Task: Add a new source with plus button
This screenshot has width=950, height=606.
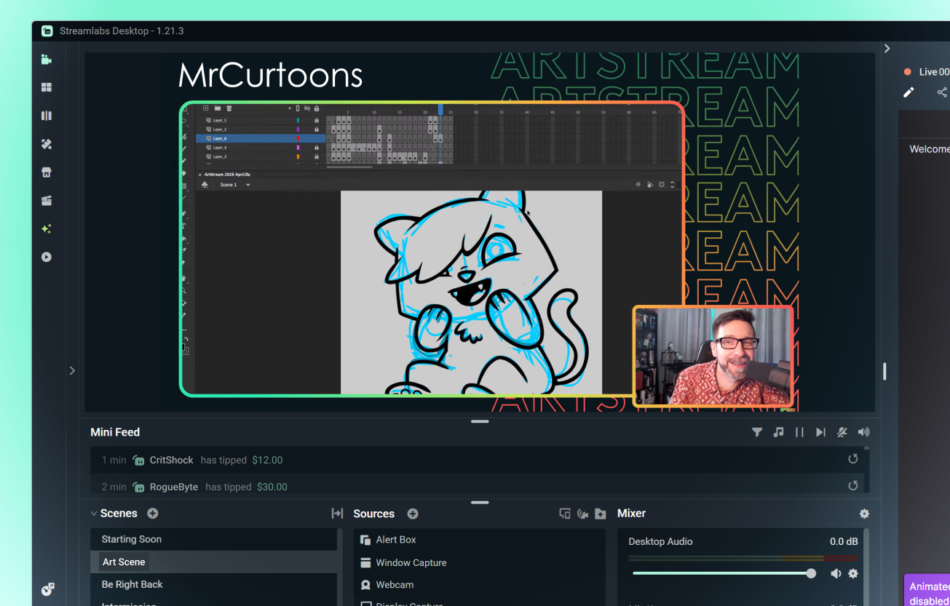Action: pyautogui.click(x=413, y=514)
